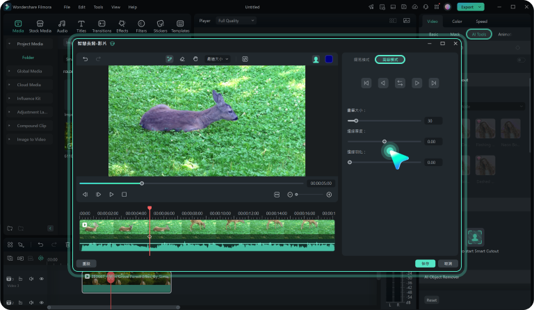
Task: Click the Reset button in properties panel
Action: pos(432,300)
